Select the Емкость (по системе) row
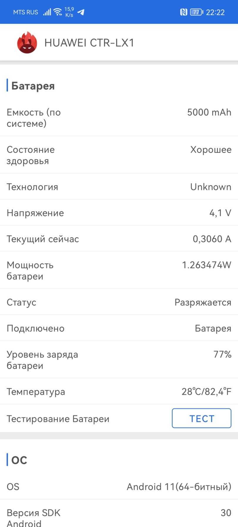The height and width of the screenshot is (527, 238). [119, 118]
